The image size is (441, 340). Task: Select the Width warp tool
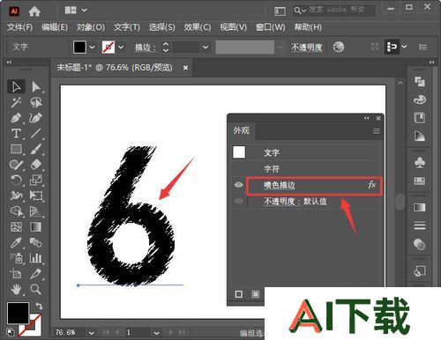16,196
